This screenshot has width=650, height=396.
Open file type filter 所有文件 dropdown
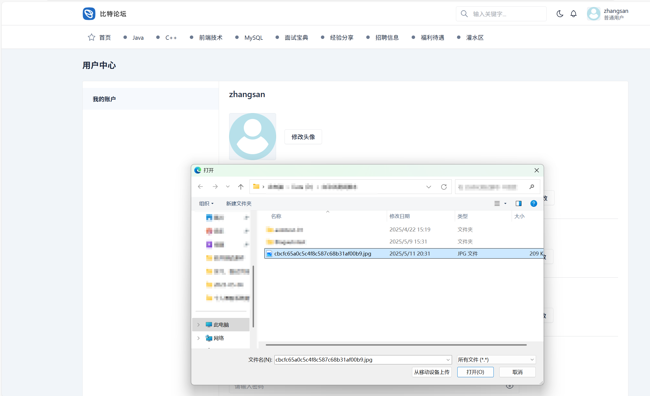[x=496, y=360]
